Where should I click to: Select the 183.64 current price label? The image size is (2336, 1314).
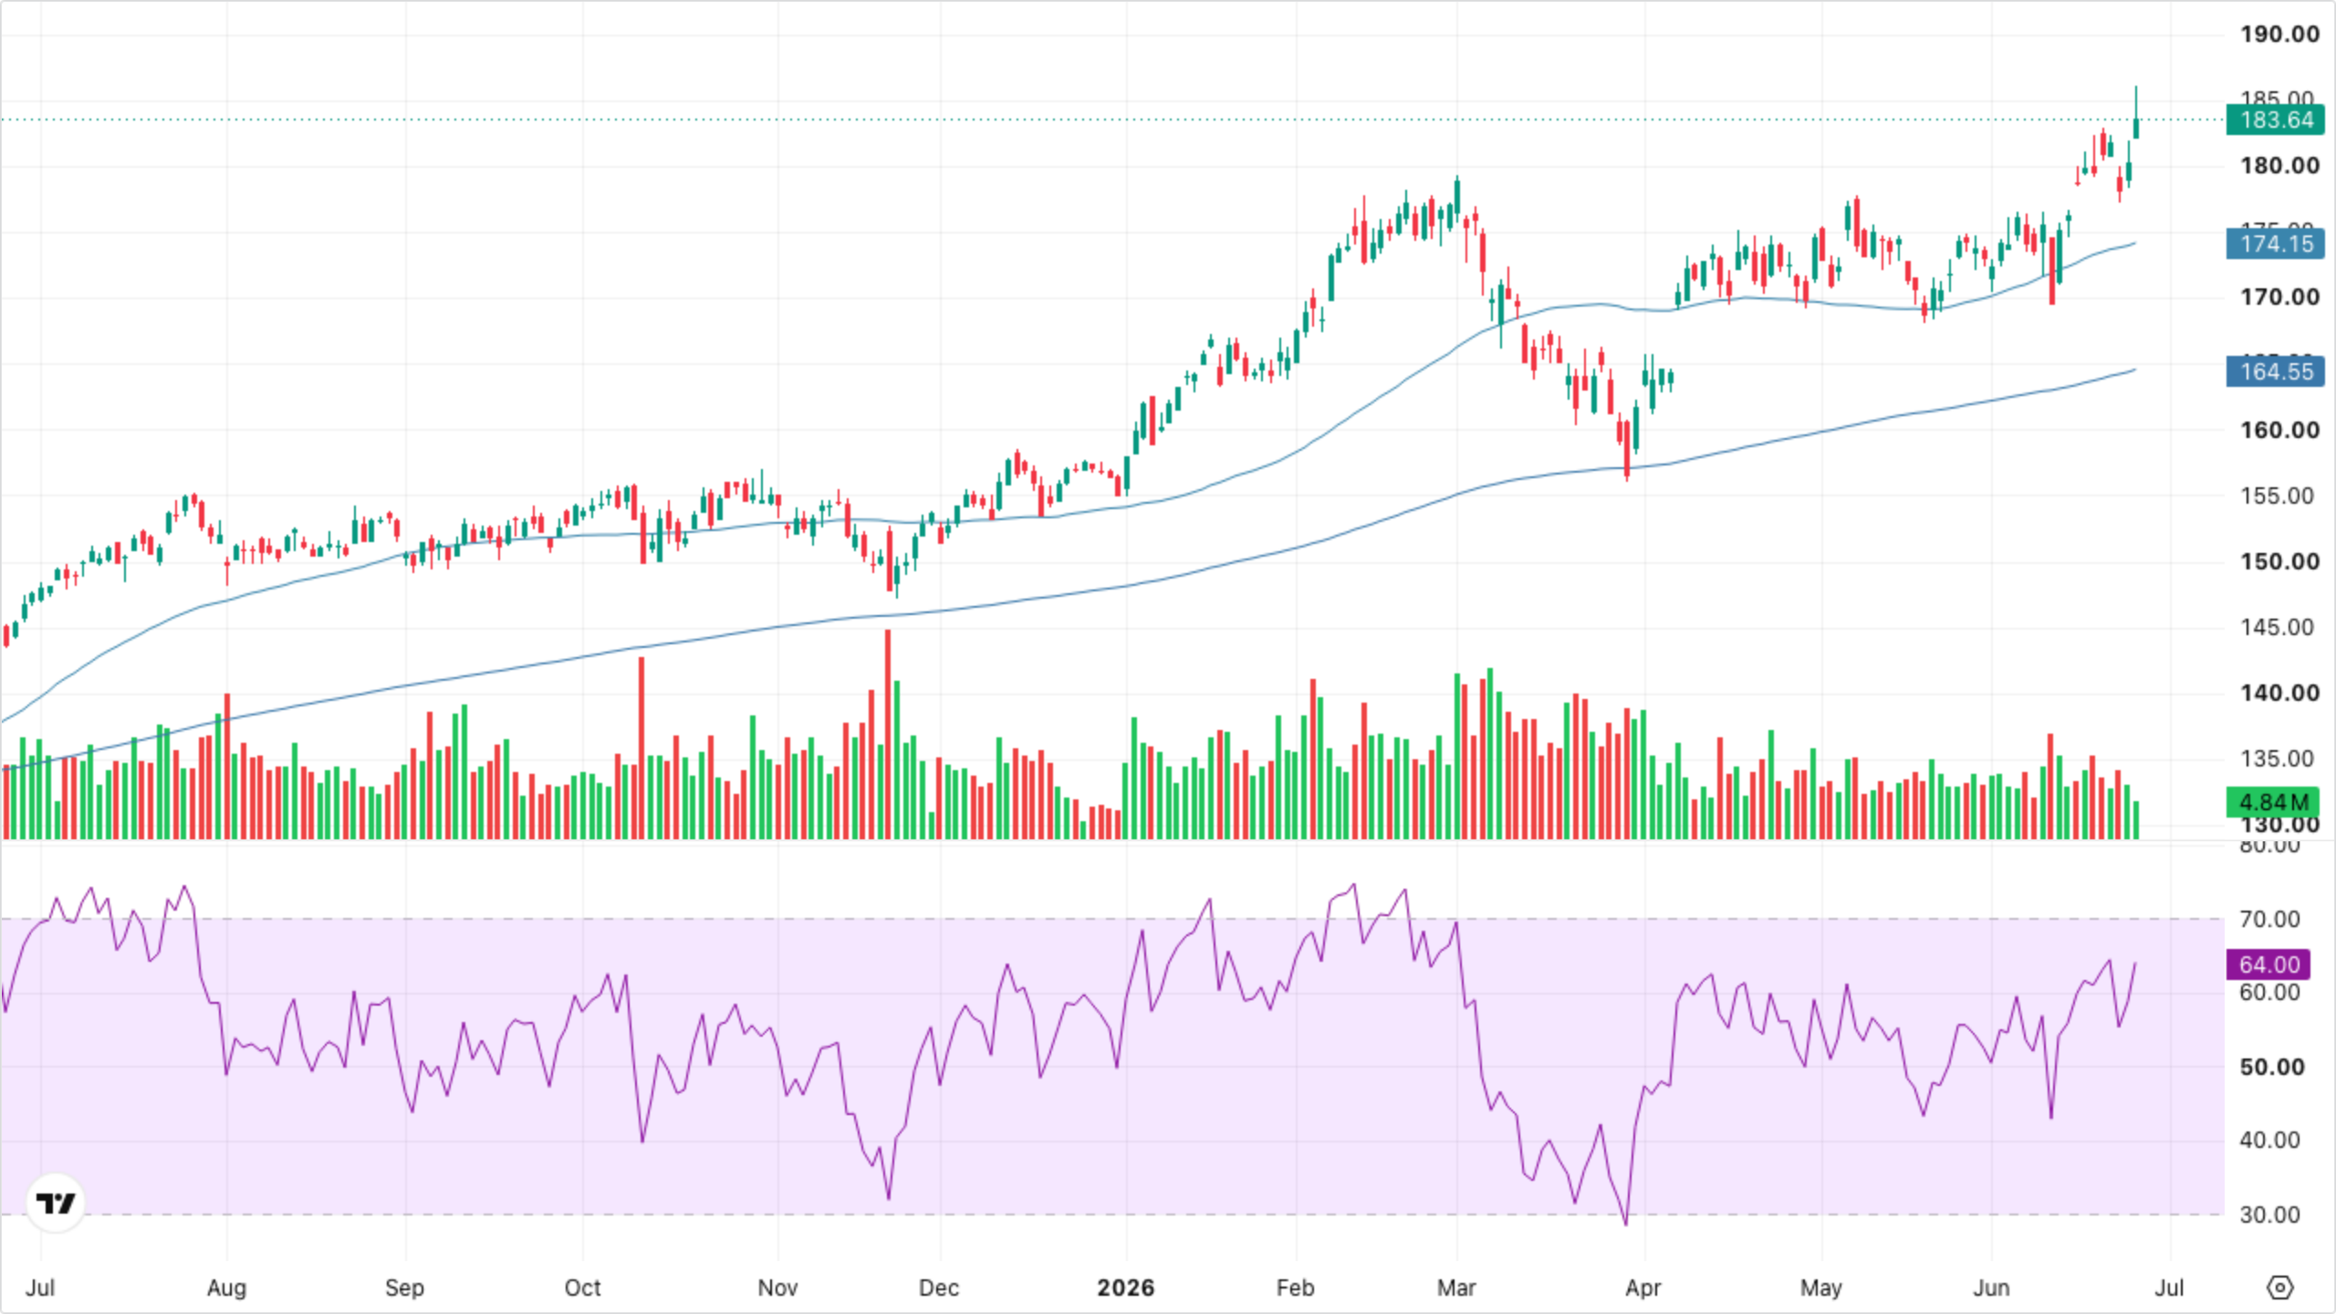(2276, 120)
